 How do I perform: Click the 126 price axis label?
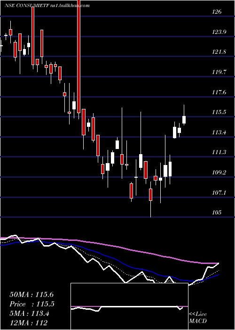pos(217,12)
